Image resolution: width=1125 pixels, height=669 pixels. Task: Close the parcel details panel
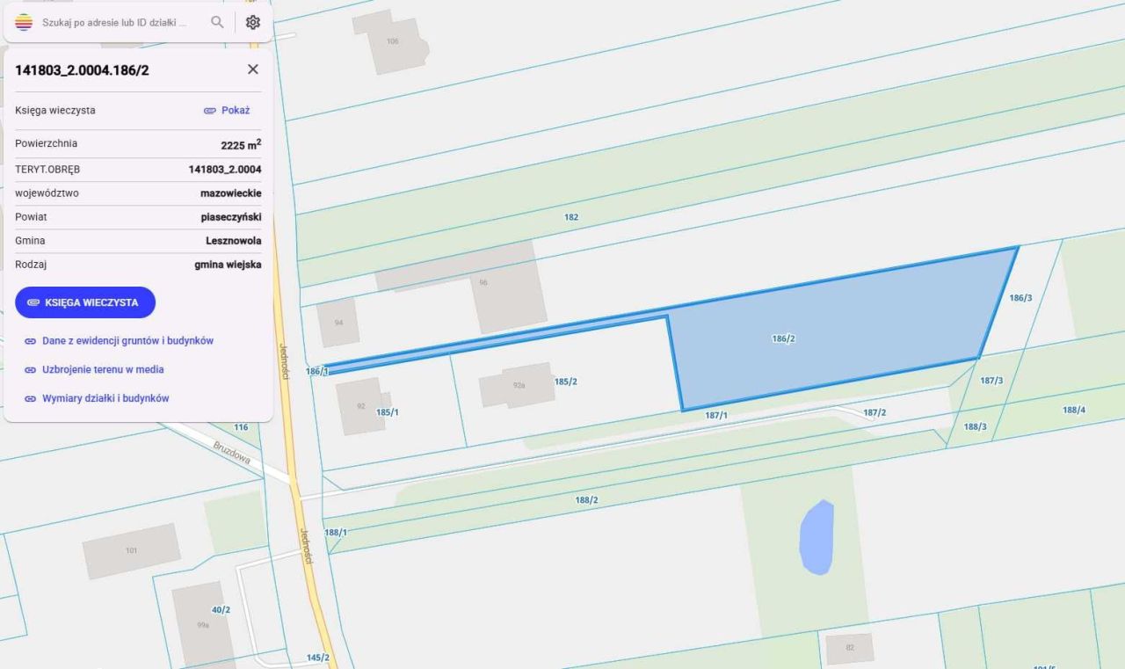pos(253,69)
